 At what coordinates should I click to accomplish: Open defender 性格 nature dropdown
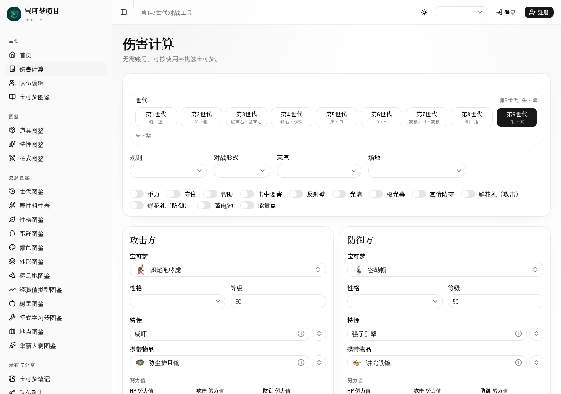(x=395, y=301)
